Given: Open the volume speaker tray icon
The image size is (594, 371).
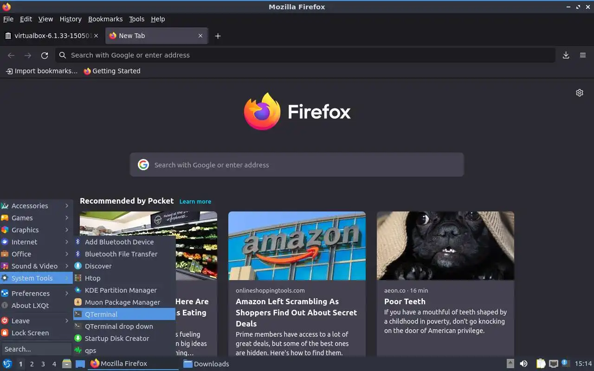Looking at the screenshot, I should (523, 364).
